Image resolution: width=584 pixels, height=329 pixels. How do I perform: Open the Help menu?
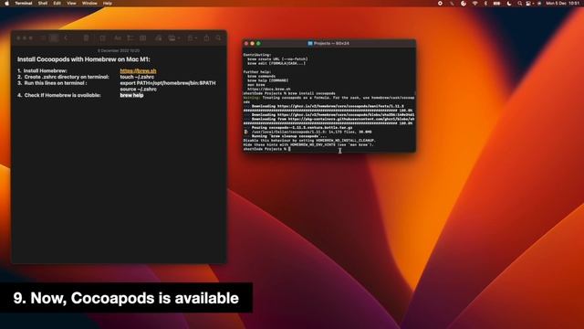[108, 3]
